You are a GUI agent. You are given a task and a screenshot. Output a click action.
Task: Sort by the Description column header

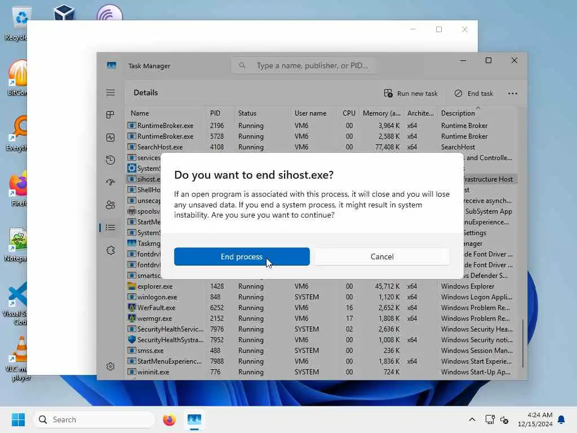click(477, 113)
